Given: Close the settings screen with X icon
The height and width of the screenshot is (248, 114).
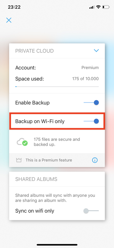Looking at the screenshot, I should 9,20.
